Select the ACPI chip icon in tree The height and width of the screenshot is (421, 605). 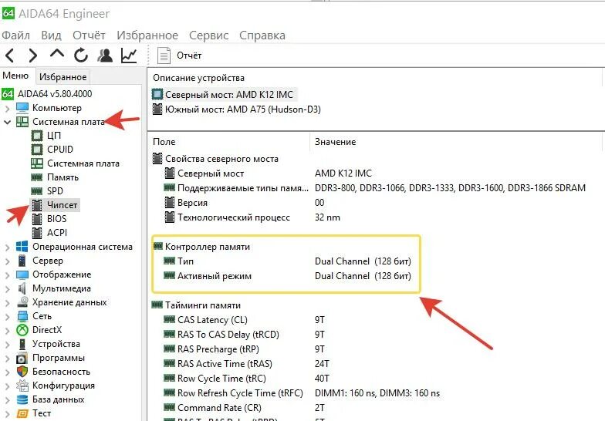[37, 233]
